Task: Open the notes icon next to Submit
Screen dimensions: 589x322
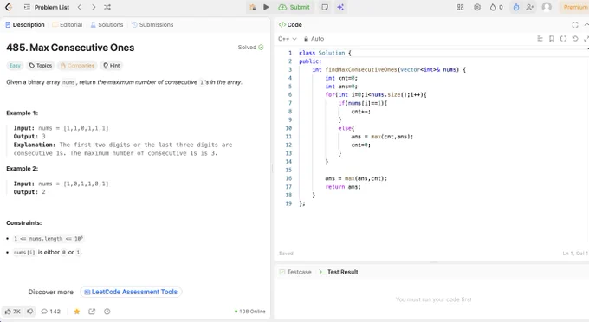Action: pos(325,7)
